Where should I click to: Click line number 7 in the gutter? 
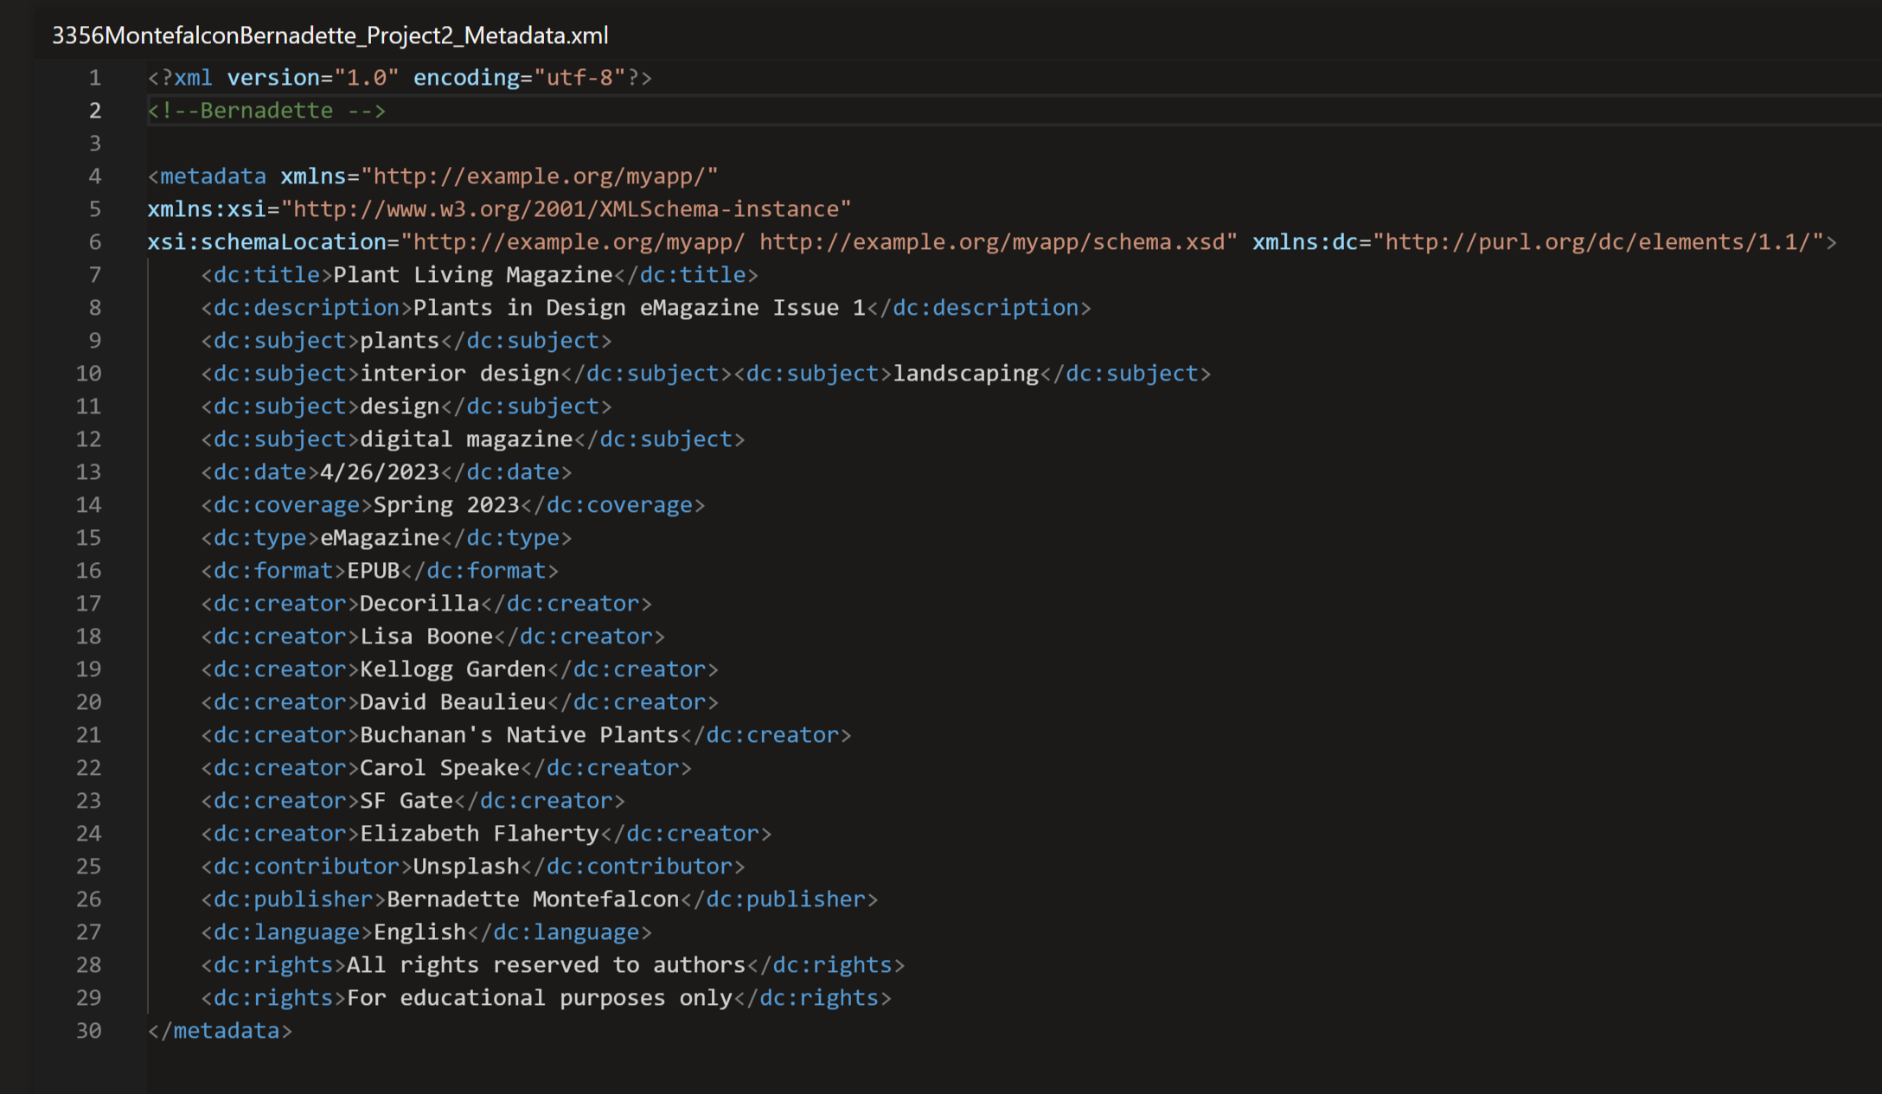tap(95, 275)
